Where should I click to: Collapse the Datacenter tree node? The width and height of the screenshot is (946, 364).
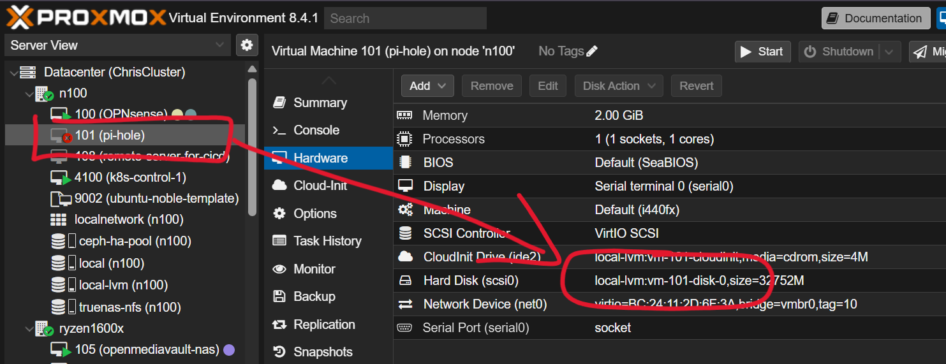coord(14,73)
